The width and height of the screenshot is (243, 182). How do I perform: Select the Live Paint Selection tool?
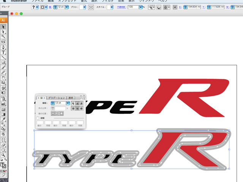coord(3,134)
